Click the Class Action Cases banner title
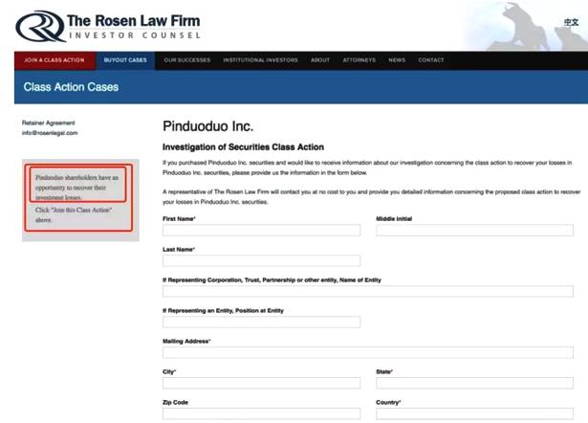Screen dimensions: 588x423 point(71,87)
